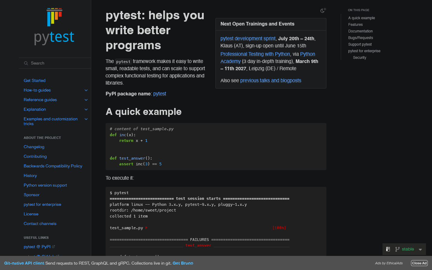Expand the Reference guides chevron
The image size is (432, 270).
point(86,100)
